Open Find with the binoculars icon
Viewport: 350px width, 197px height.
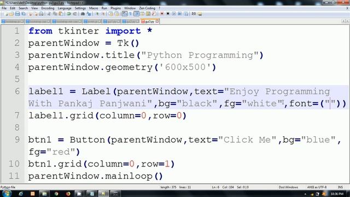(x=83, y=14)
